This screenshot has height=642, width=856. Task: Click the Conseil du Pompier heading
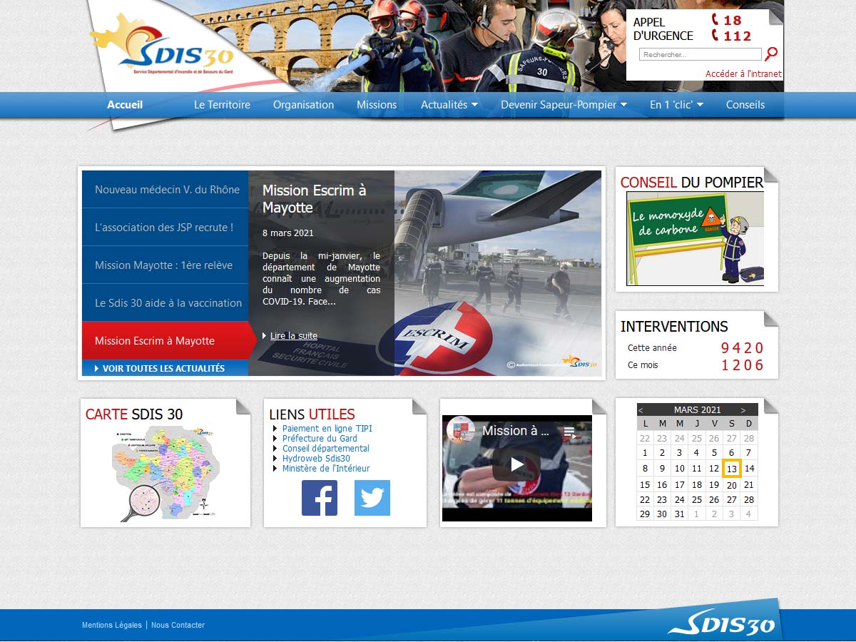[x=692, y=183]
